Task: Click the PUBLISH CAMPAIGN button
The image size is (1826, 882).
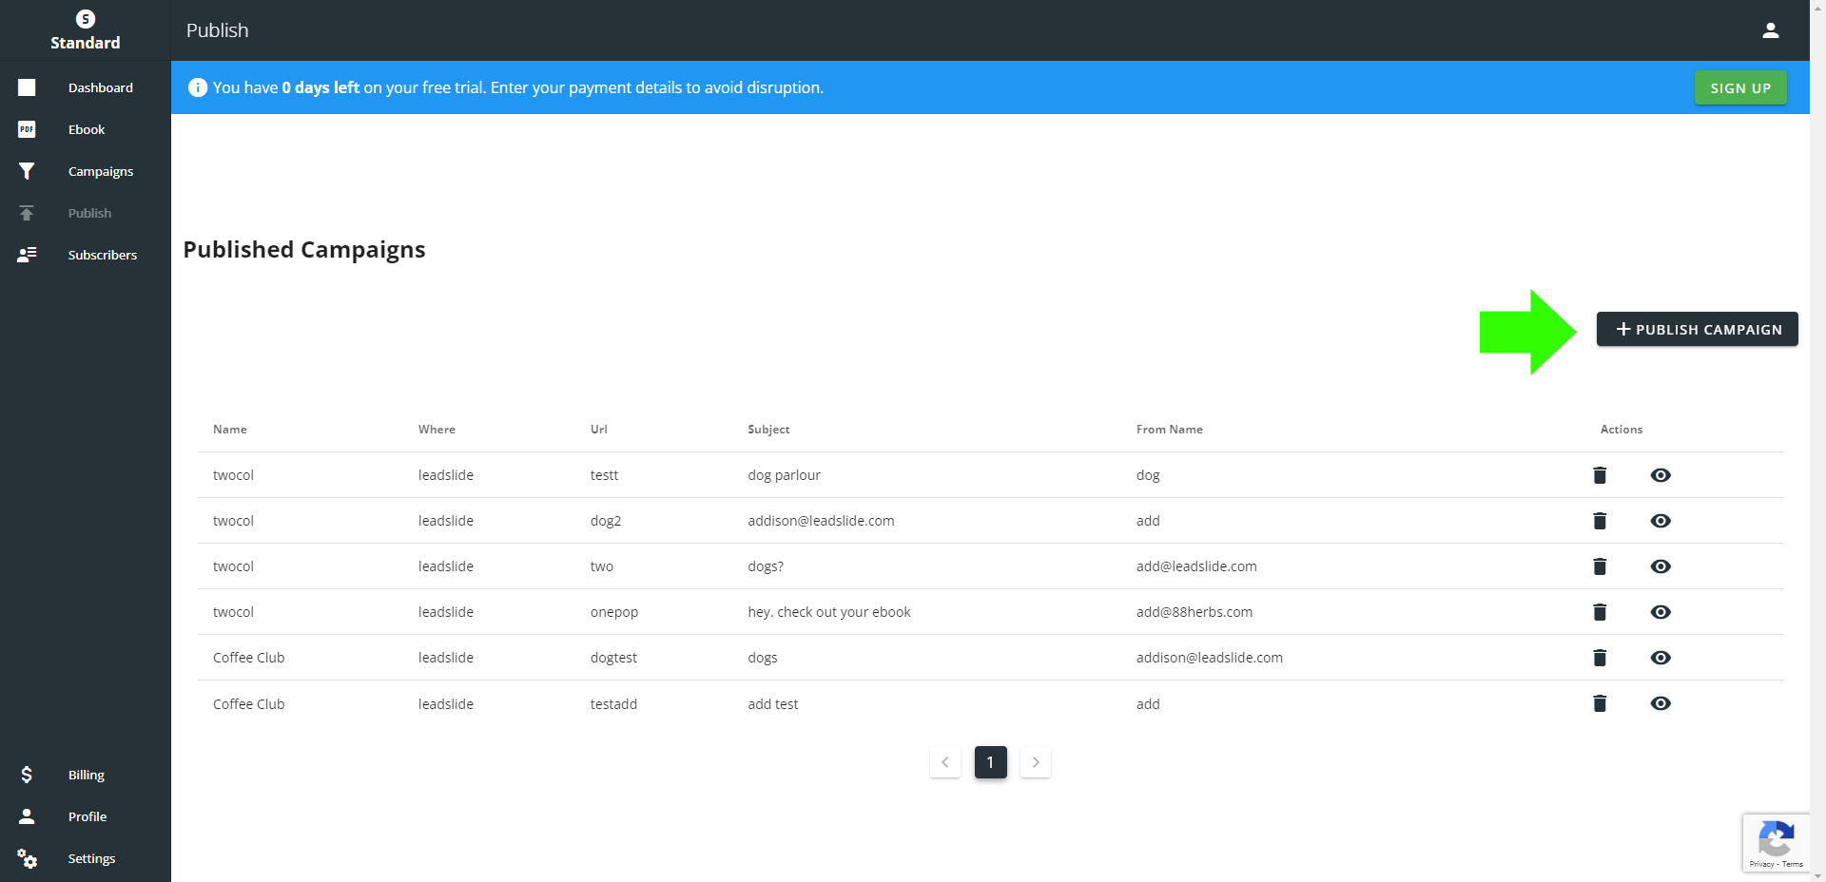Action: click(1697, 329)
